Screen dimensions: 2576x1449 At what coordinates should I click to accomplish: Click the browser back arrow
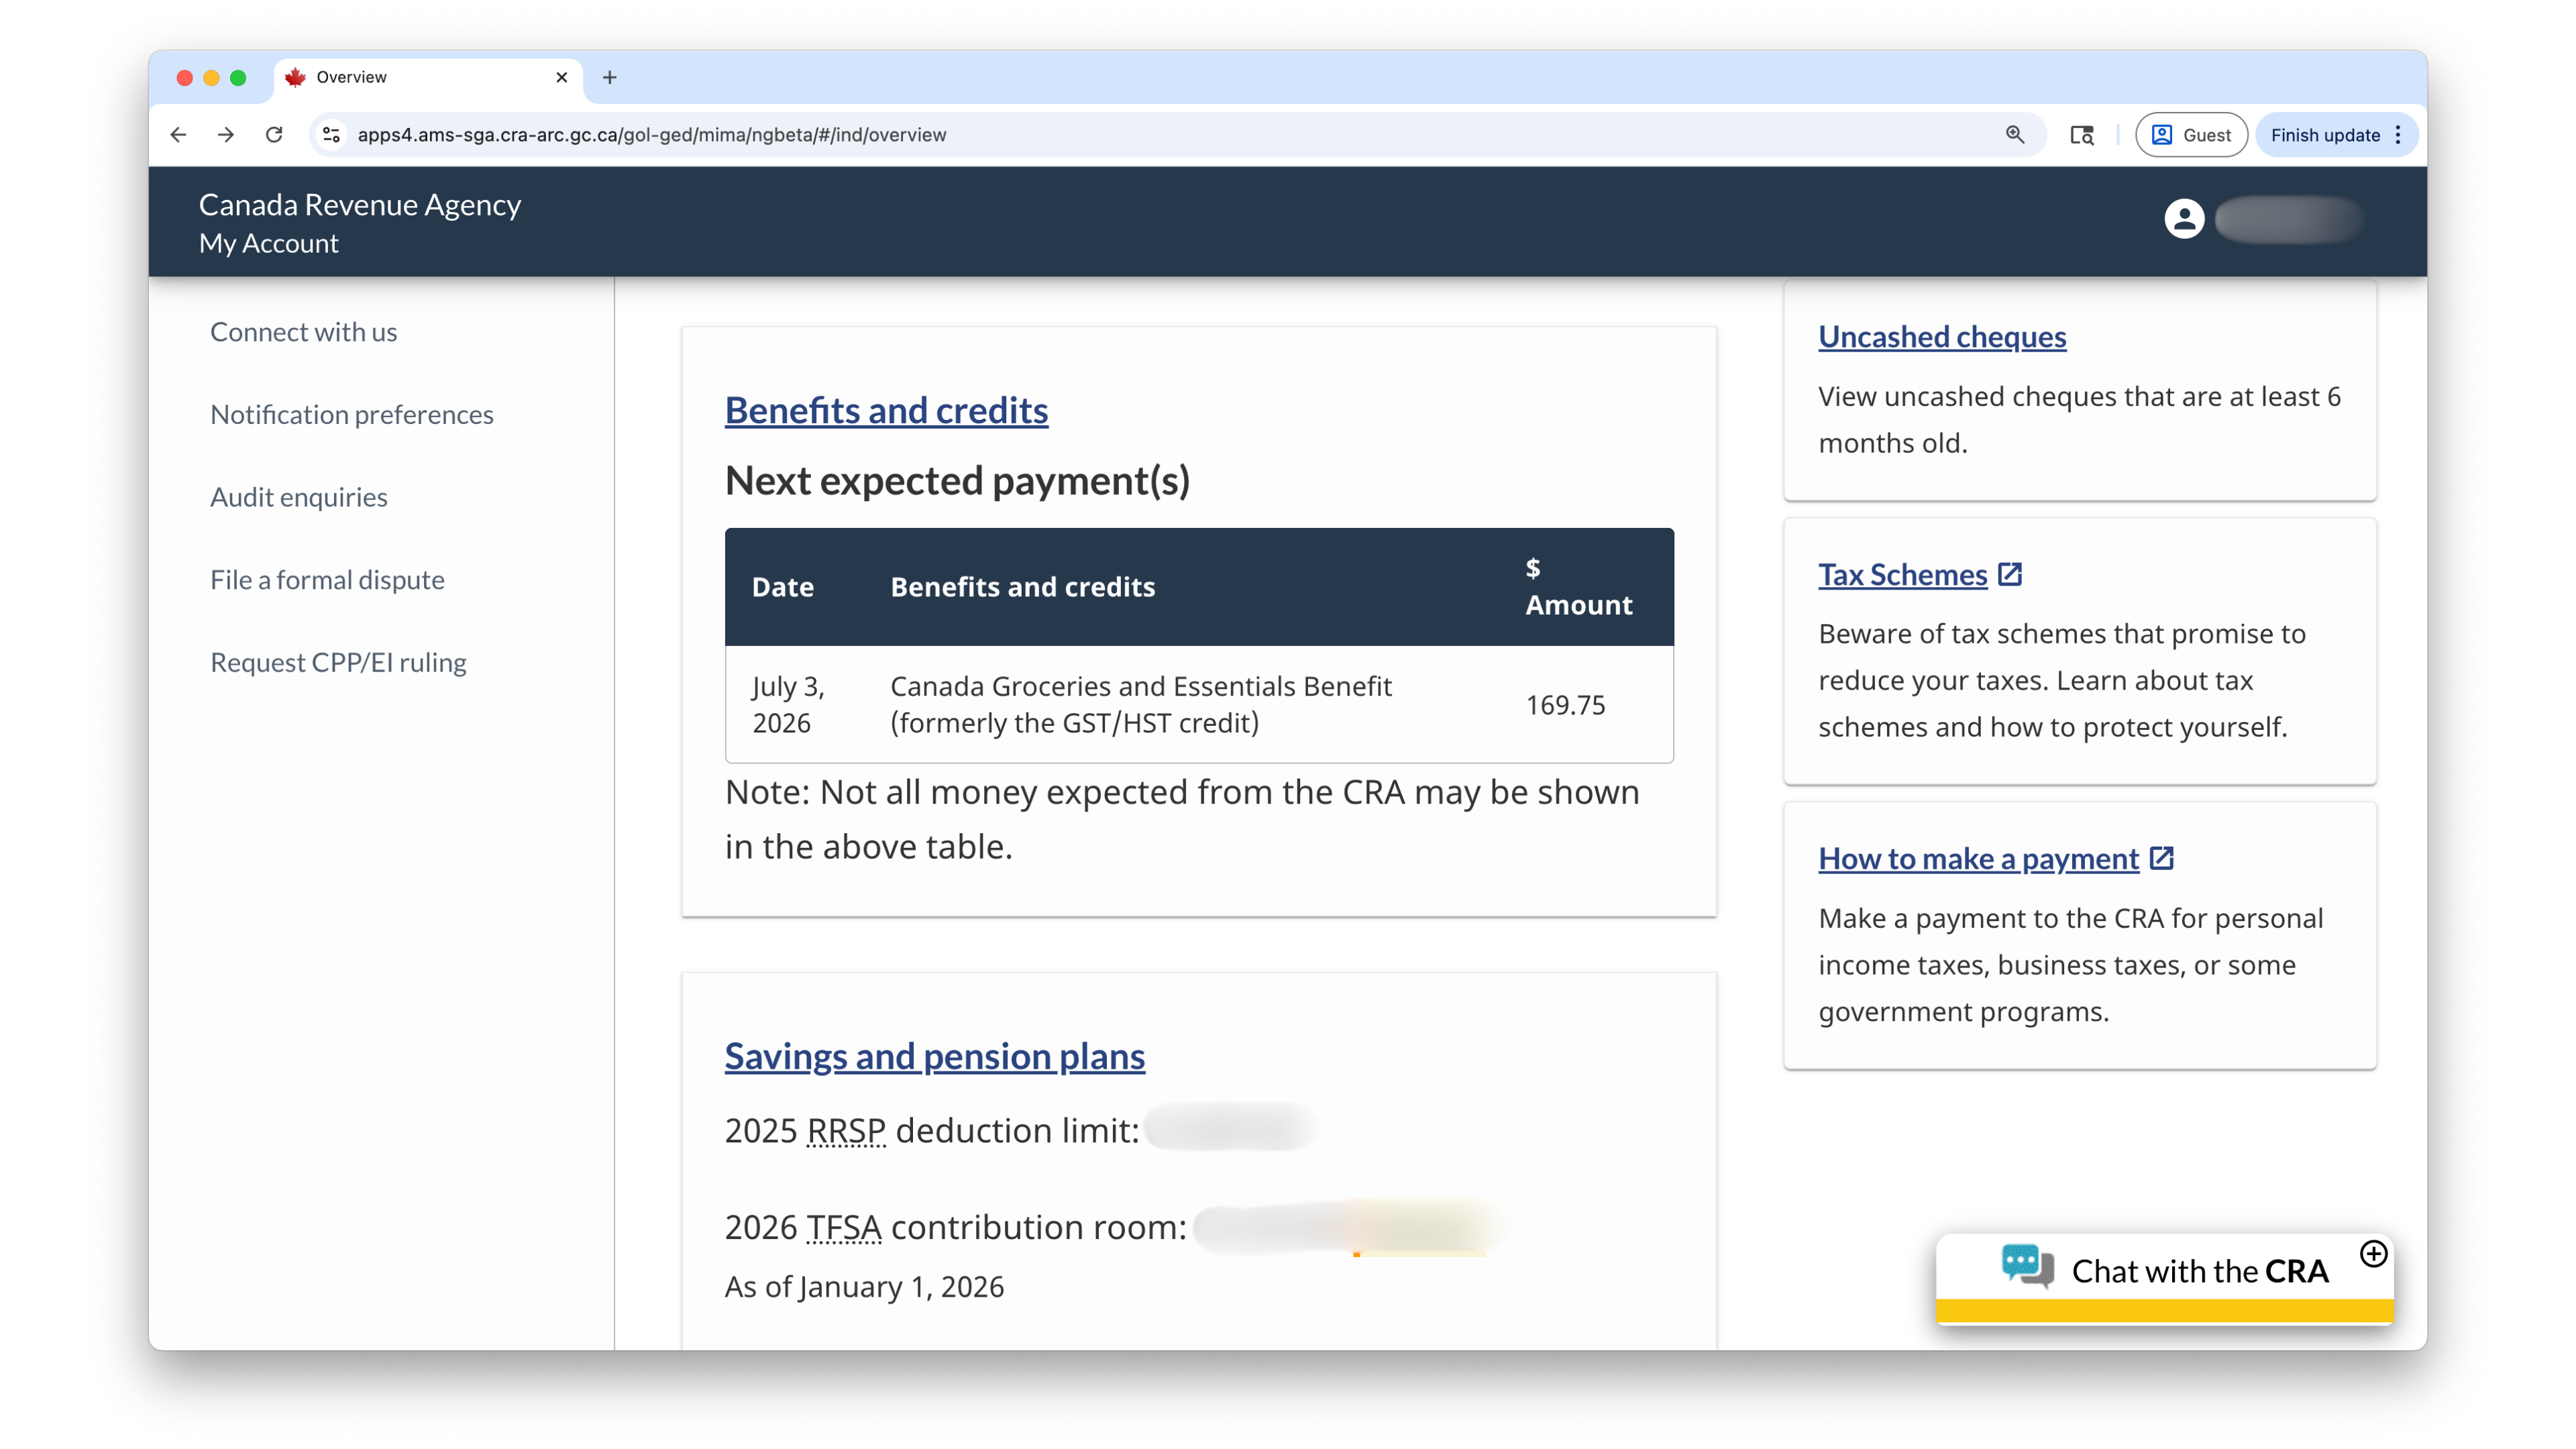click(x=178, y=134)
